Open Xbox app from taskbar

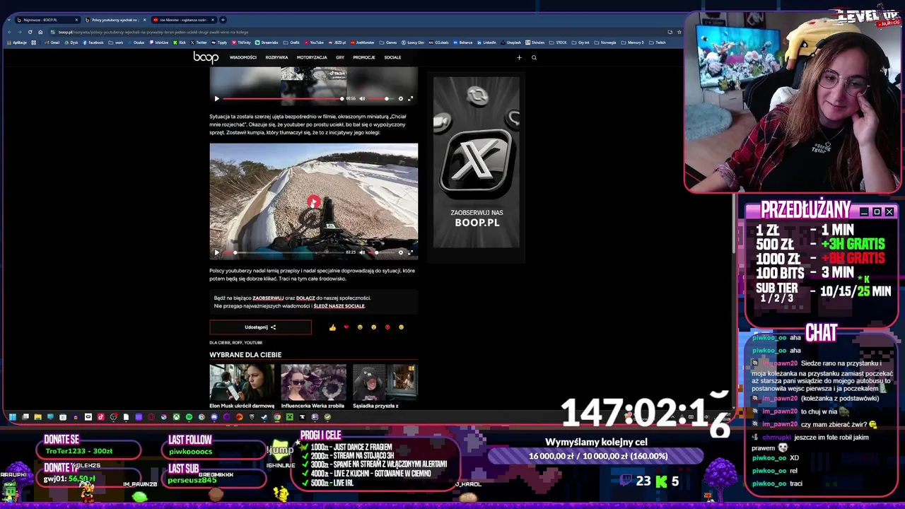pos(176,417)
